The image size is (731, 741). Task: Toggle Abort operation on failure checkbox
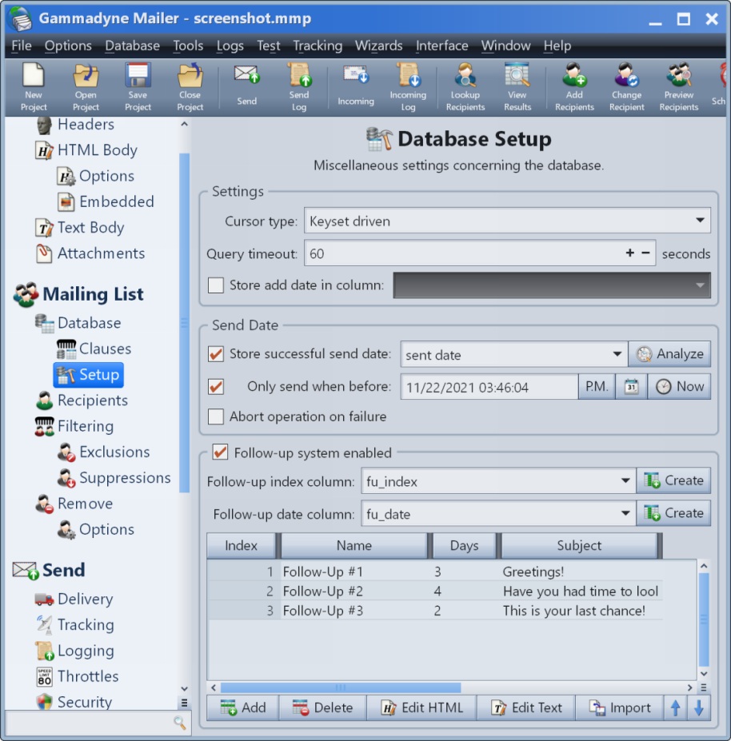click(216, 416)
